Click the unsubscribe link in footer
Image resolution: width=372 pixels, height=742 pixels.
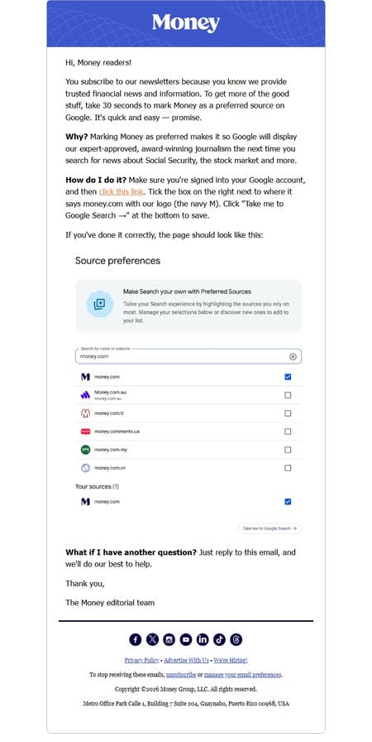(x=181, y=675)
